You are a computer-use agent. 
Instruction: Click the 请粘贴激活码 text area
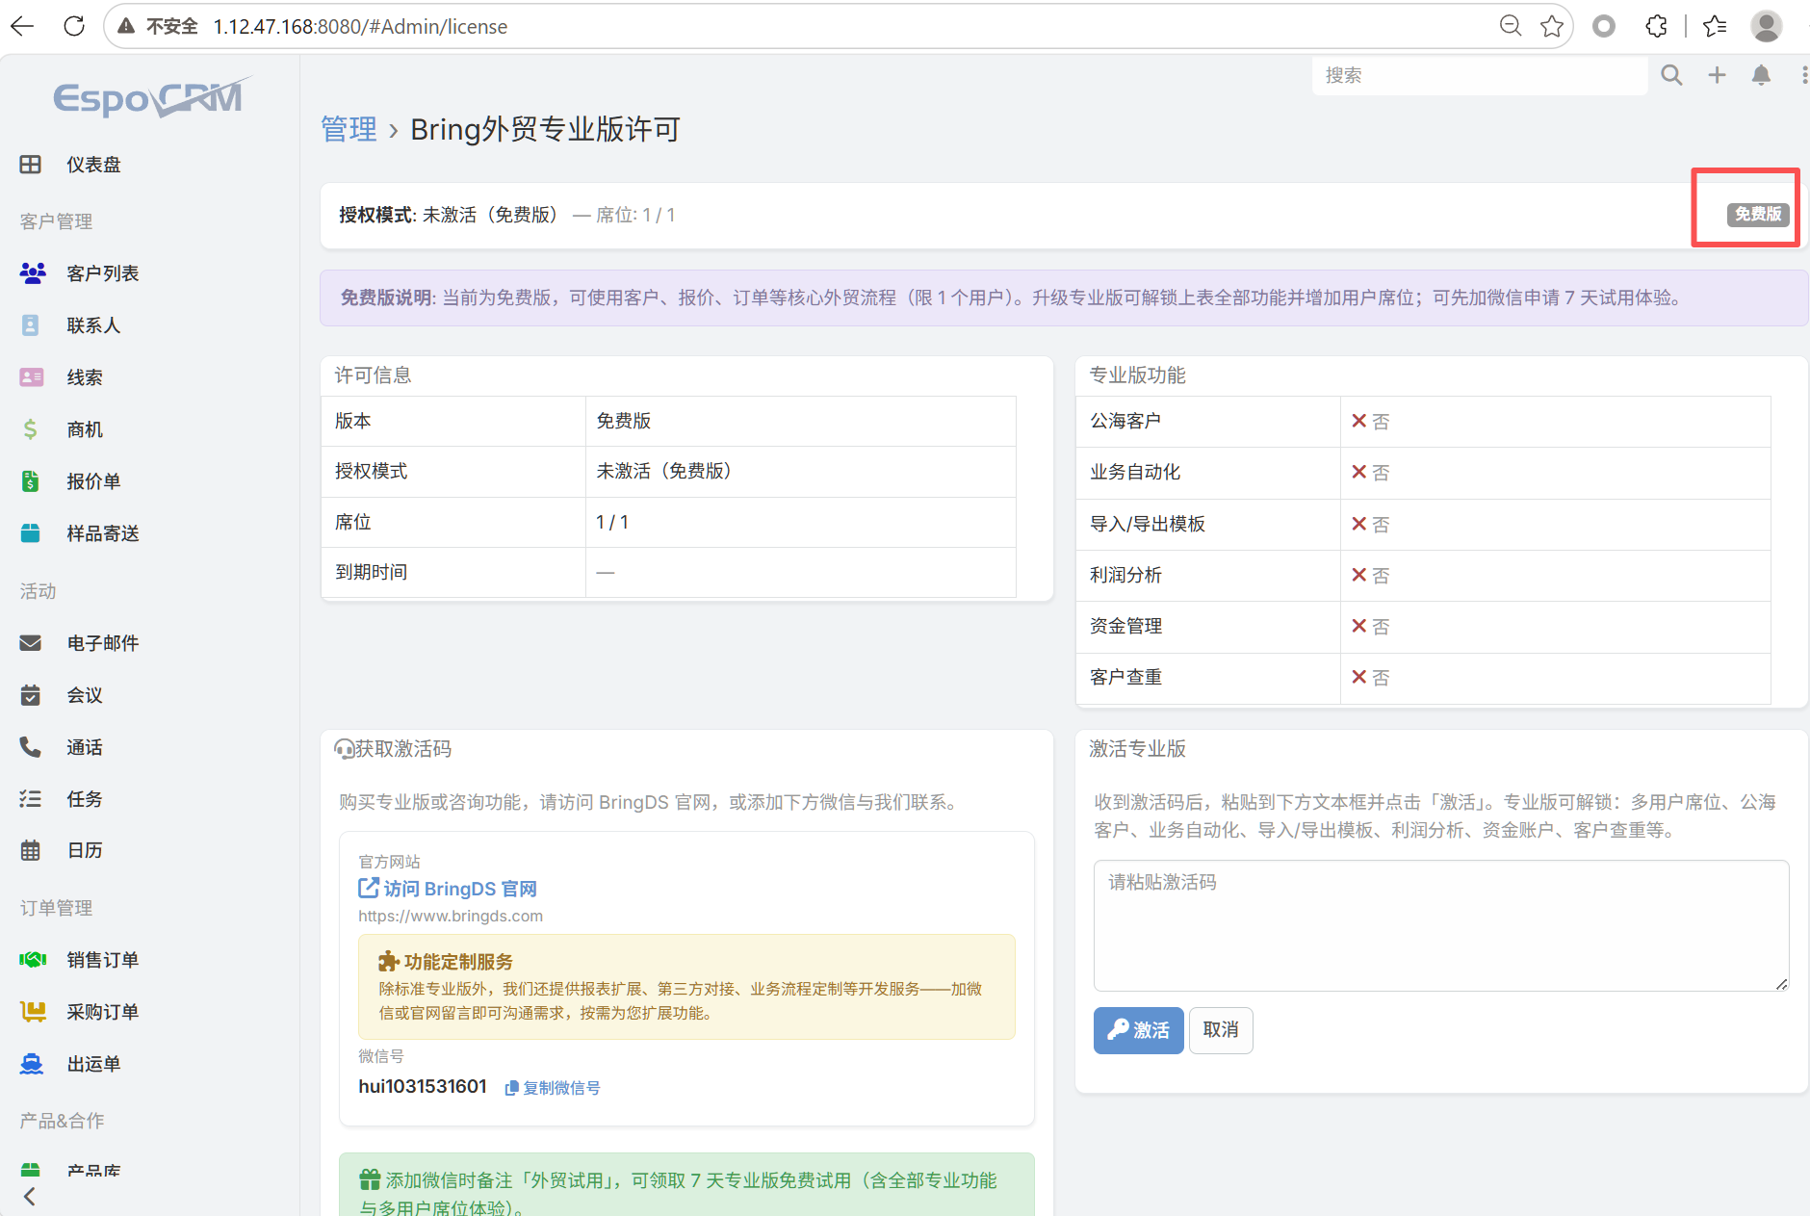pyautogui.click(x=1441, y=925)
